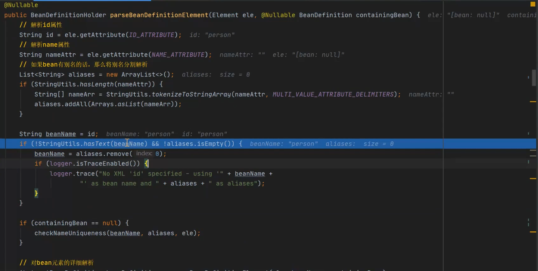
Task: Click the comment '// 解析id属性'
Action: (41, 25)
